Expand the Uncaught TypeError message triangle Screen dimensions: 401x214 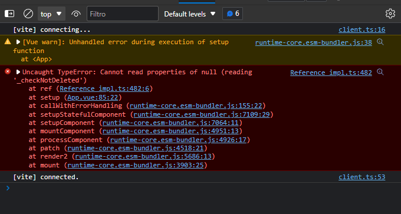18,72
